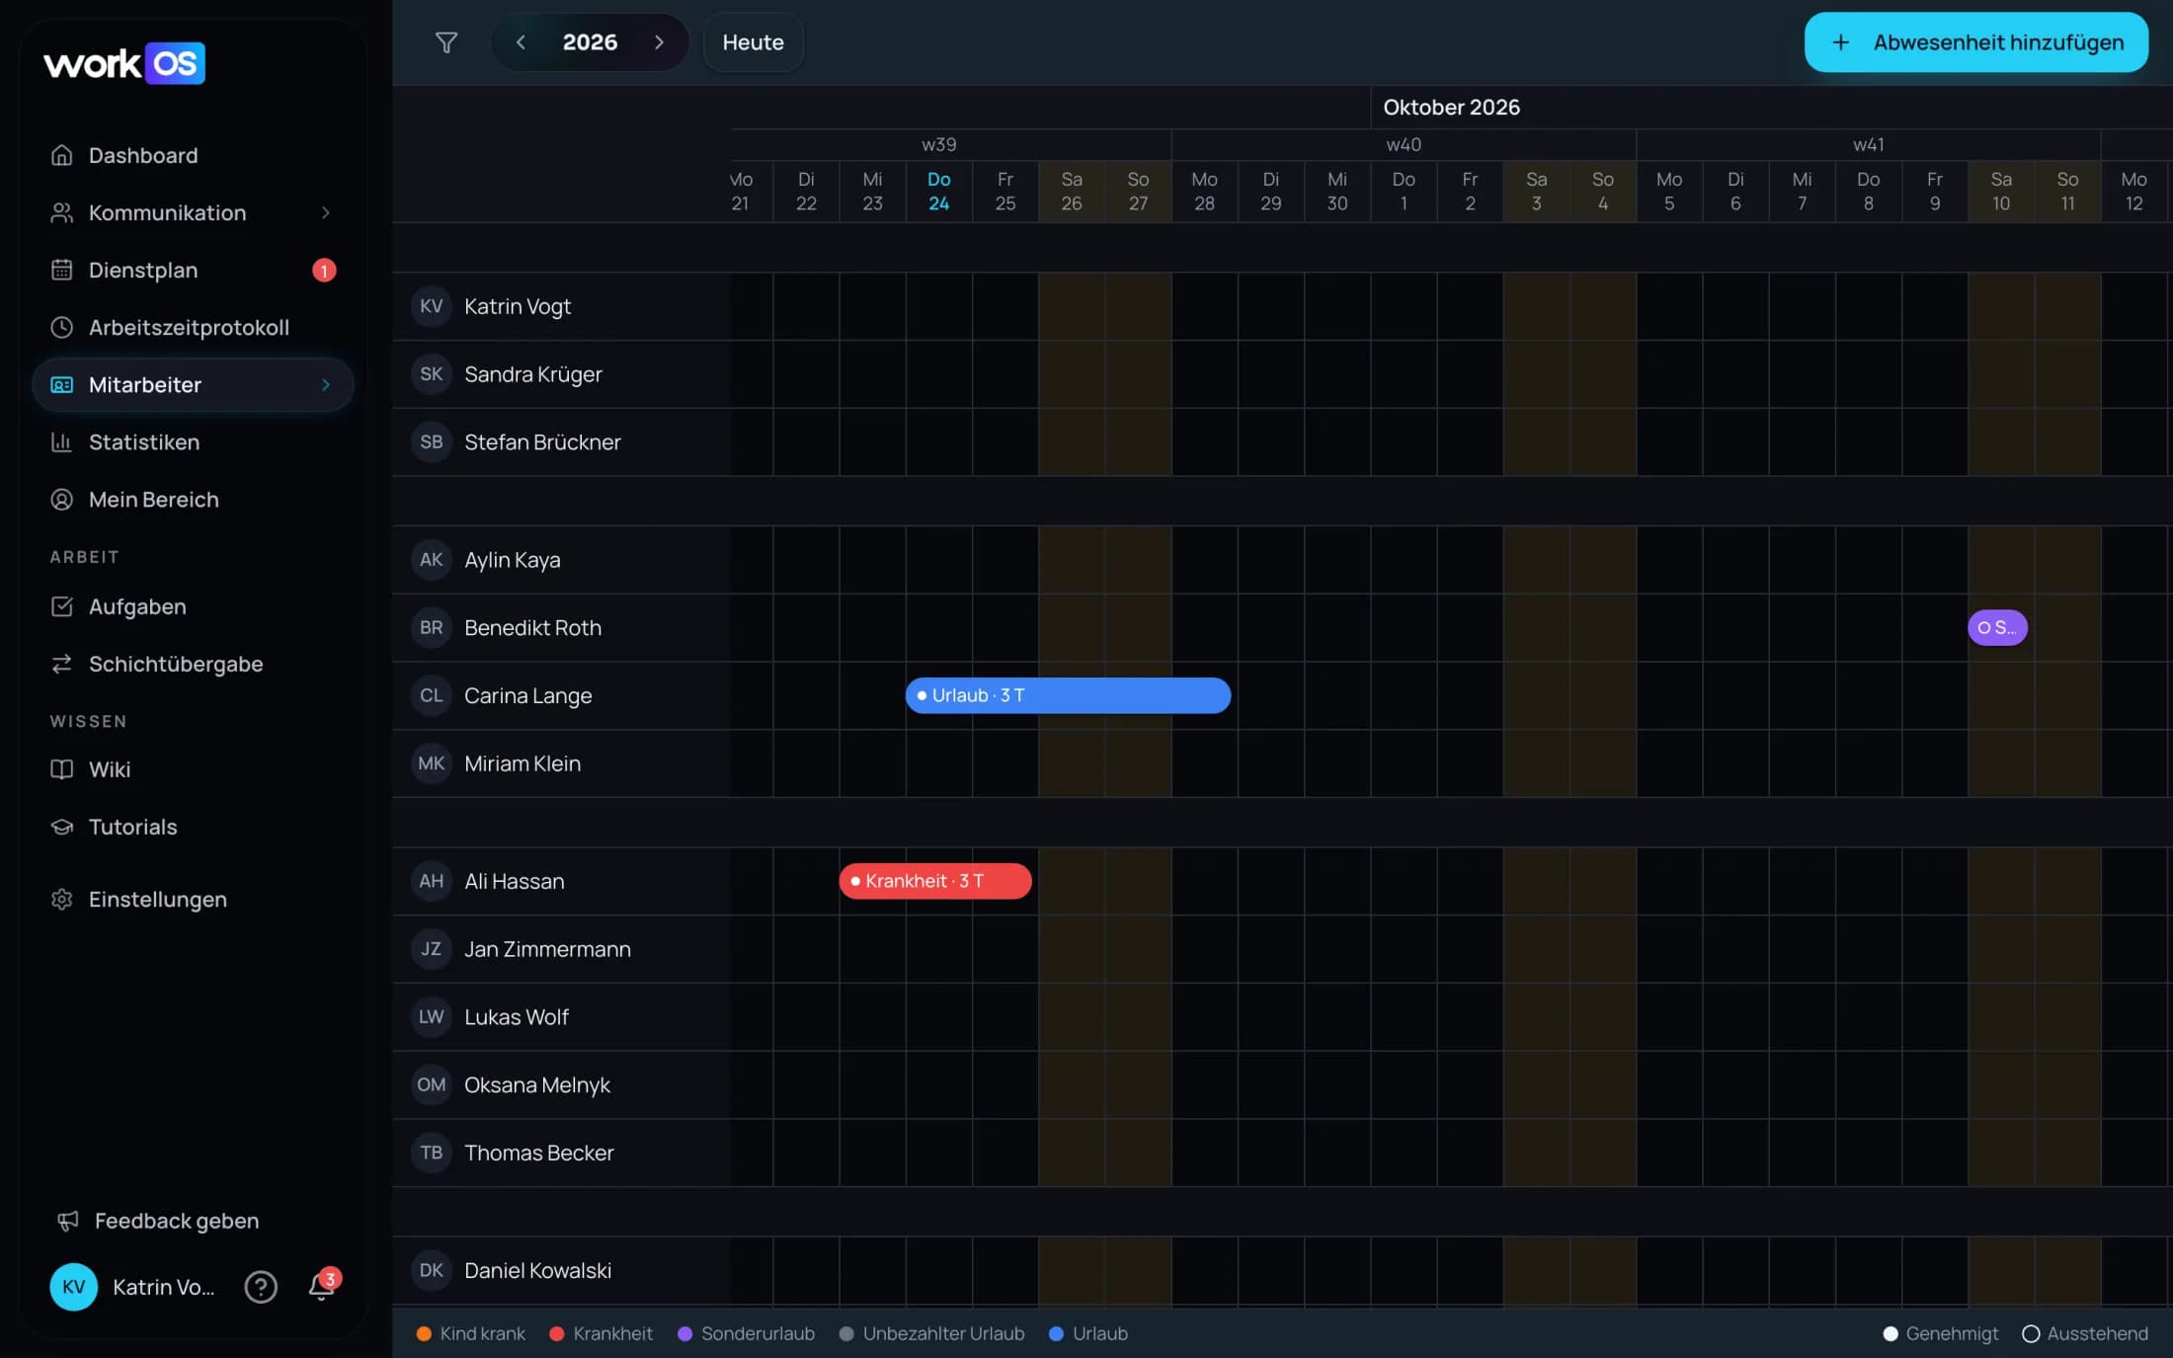Screen dimensions: 2173x1358
Task: Click the Kind krank orange legend dot
Action: (424, 1333)
